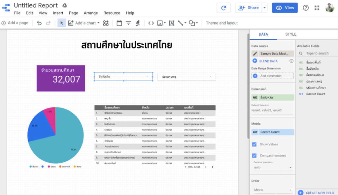
Task: Open the Page menu
Action: coord(74,13)
